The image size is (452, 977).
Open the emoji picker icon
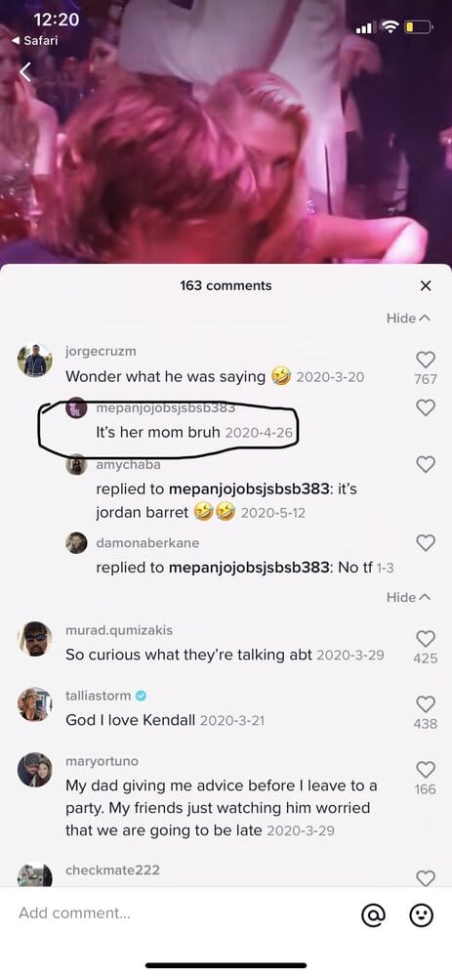(x=421, y=914)
